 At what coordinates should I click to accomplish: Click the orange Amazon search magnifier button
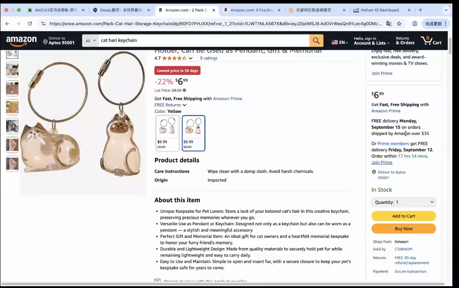(316, 41)
